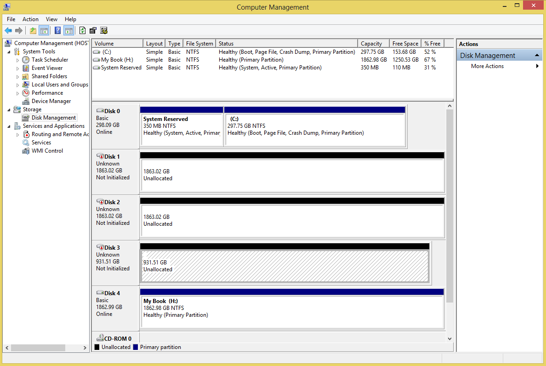546x366 pixels.
Task: Select the Disk 2 not-initialized drive icon
Action: pyautogui.click(x=100, y=202)
